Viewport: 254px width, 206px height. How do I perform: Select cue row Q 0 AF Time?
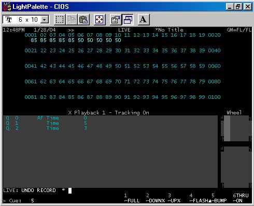[x=46, y=118]
